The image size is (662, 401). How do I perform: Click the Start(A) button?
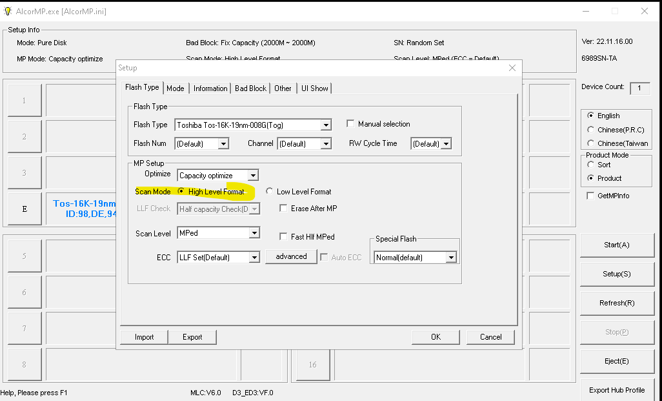tap(616, 245)
